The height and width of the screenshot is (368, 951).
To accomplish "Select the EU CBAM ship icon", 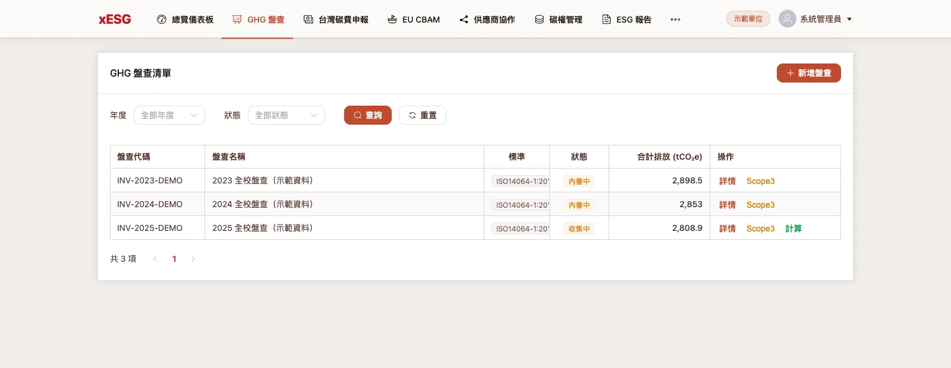I will pos(392,20).
